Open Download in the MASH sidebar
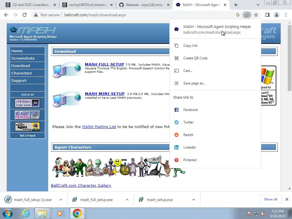The width and height of the screenshot is (292, 219). click(27, 66)
